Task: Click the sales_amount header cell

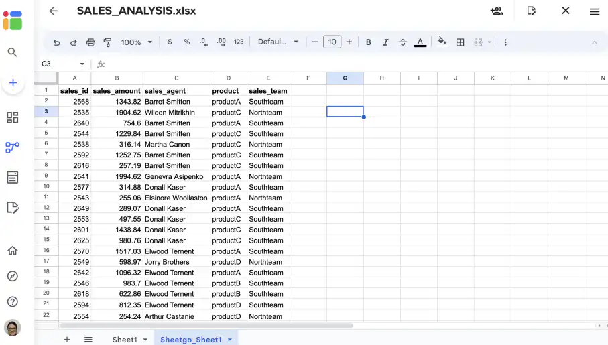Action: [x=117, y=91]
